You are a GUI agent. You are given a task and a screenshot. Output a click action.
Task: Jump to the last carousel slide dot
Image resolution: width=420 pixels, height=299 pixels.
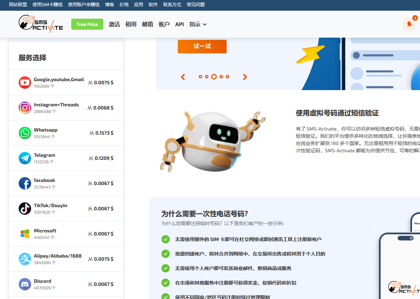coord(227,77)
